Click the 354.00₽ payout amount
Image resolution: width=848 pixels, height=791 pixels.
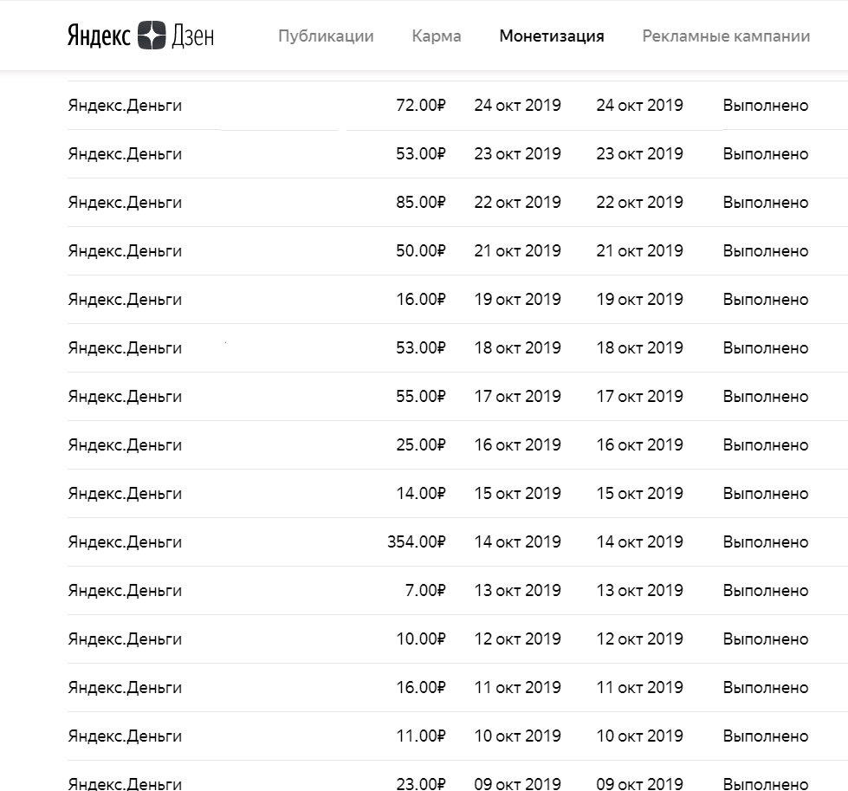[417, 542]
